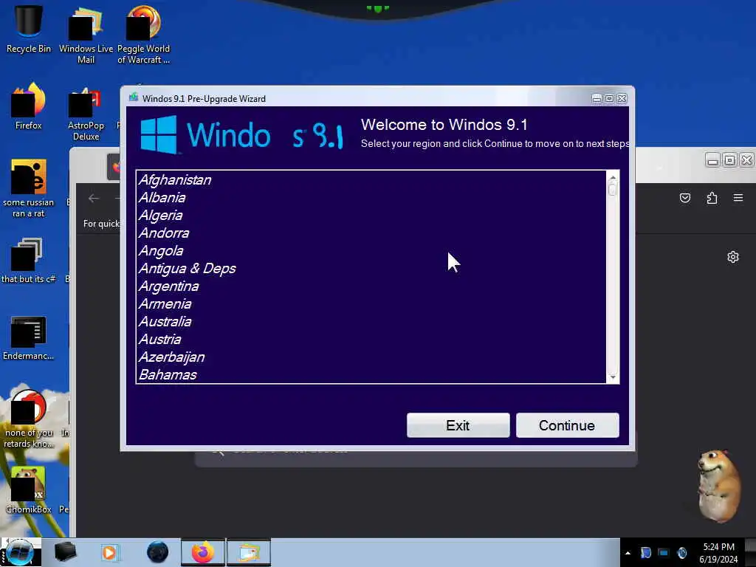
Task: Maximize the Pre-Upgrade Wizard window
Action: (609, 98)
